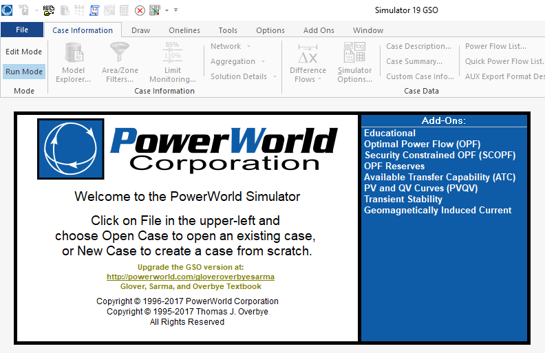The image size is (545, 353).
Task: Open Case Summary
Action: [x=414, y=61]
